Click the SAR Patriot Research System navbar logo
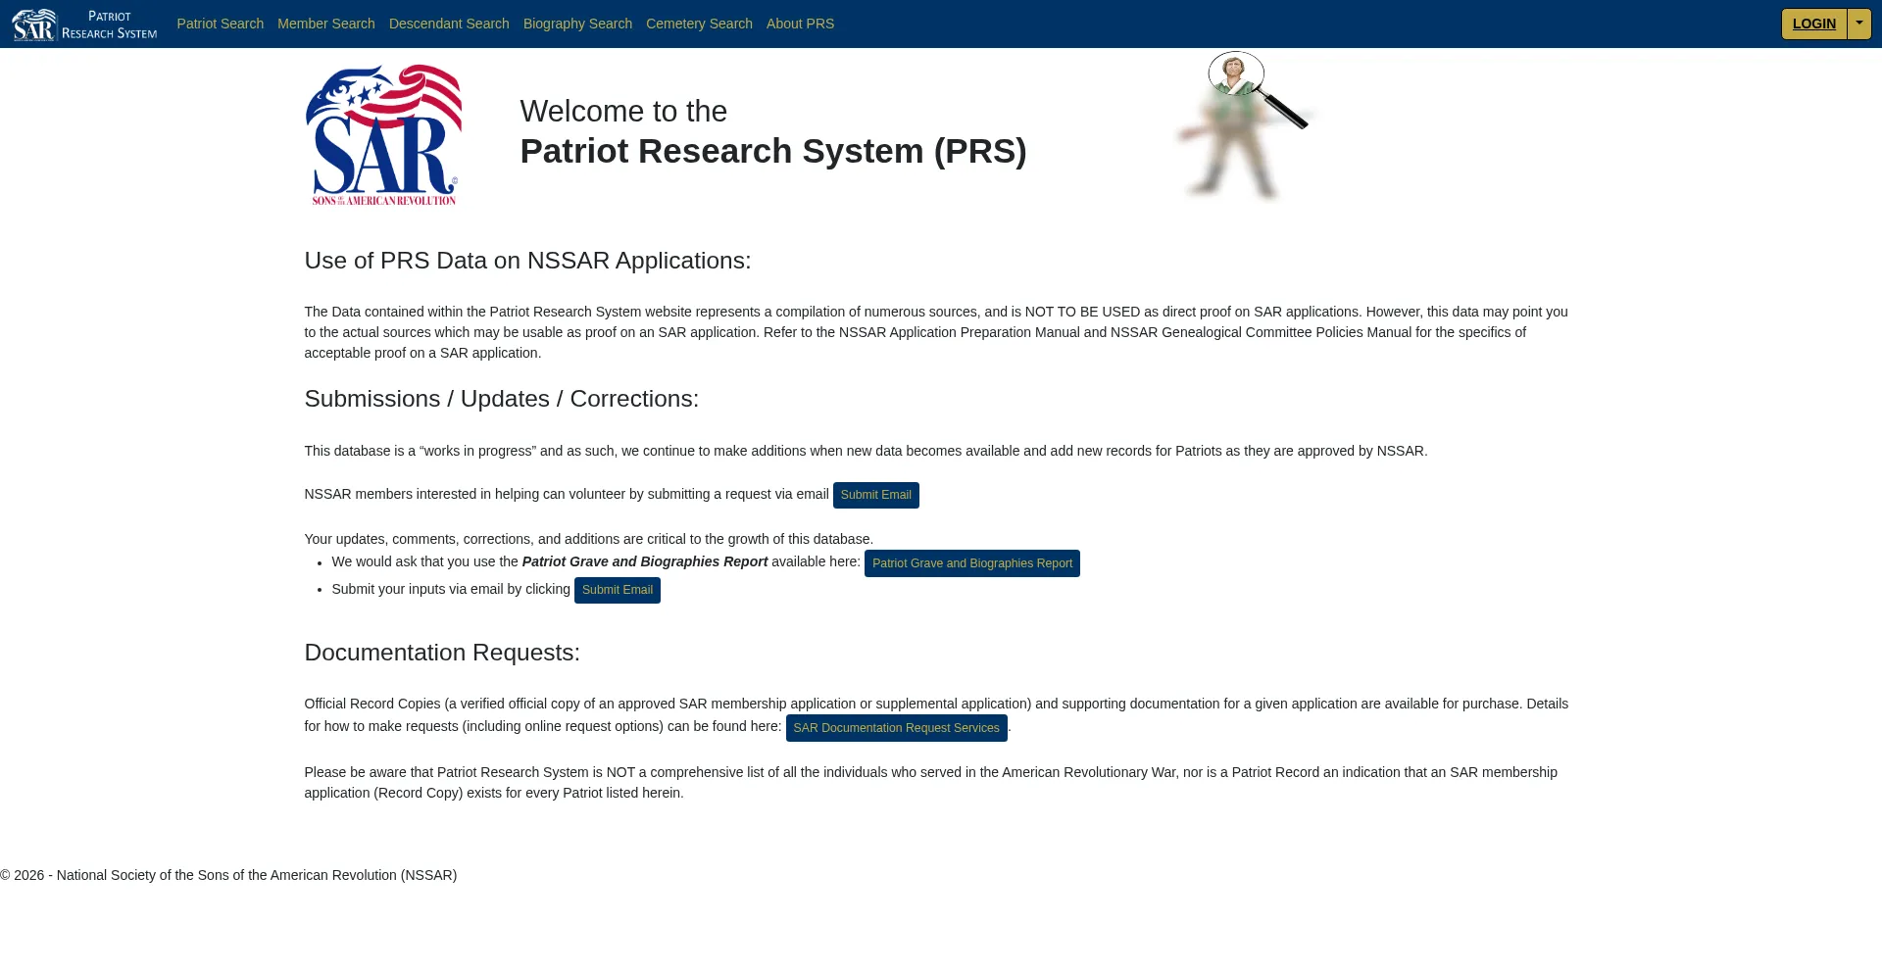 [x=84, y=24]
